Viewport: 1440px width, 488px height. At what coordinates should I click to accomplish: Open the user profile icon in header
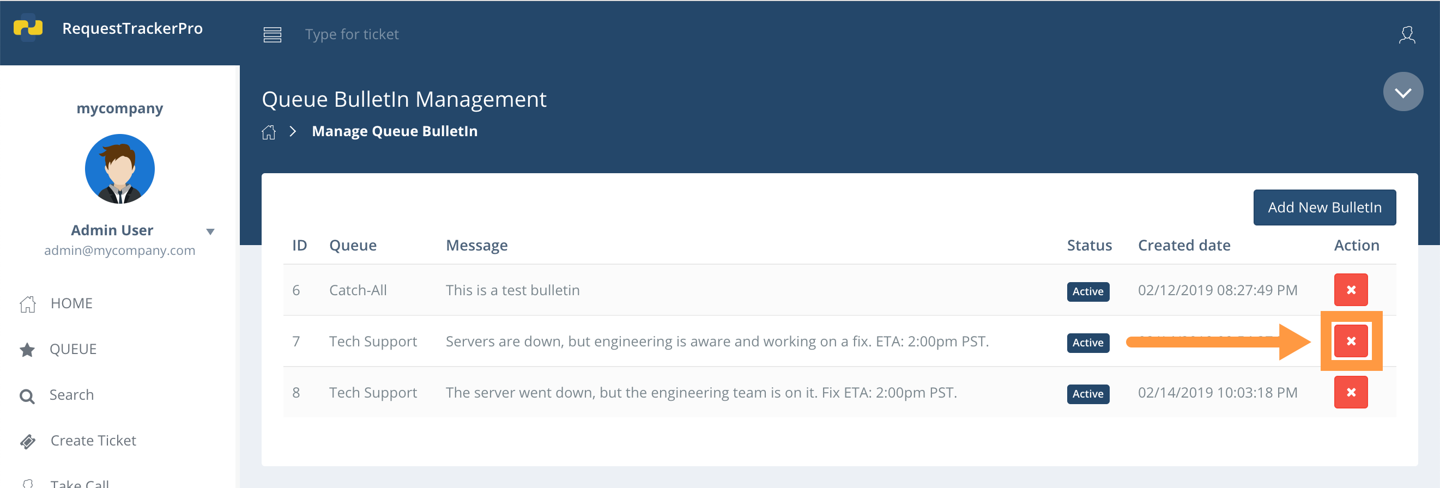point(1406,35)
